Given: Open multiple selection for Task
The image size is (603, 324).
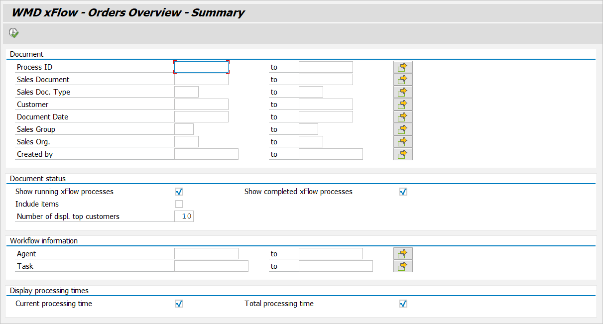Looking at the screenshot, I should click(403, 266).
